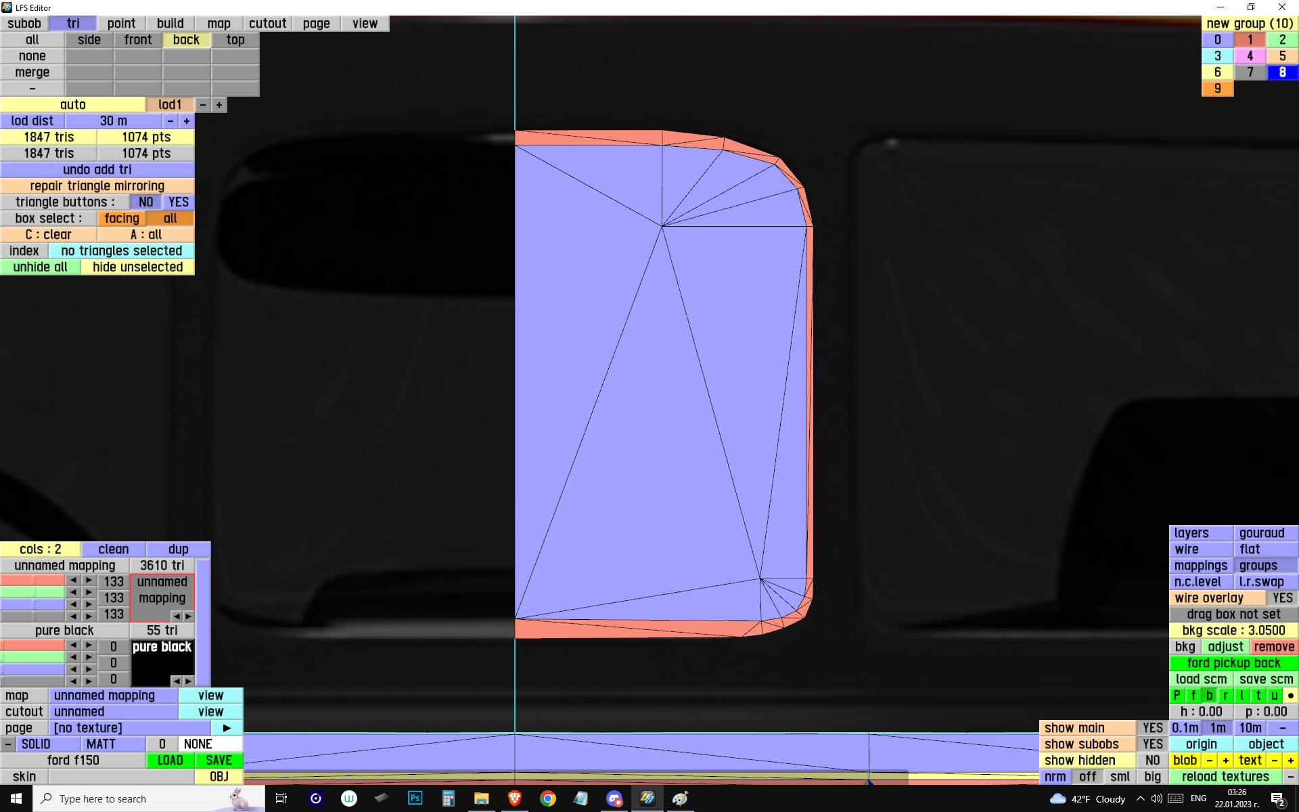The height and width of the screenshot is (812, 1299).
Task: Click repair triangle mirroring button
Action: (97, 186)
